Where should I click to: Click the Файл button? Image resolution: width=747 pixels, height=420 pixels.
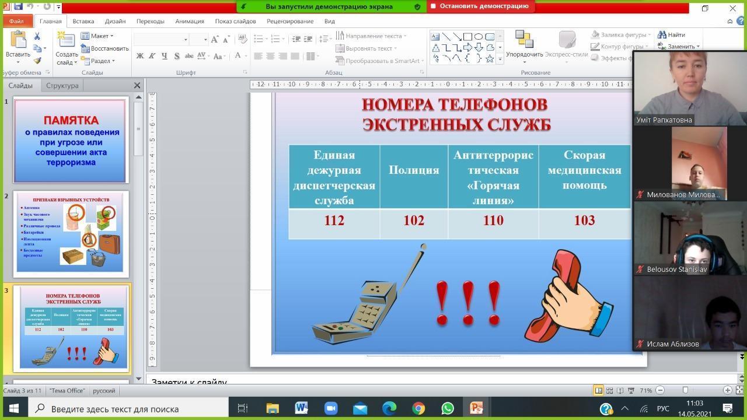[x=16, y=21]
